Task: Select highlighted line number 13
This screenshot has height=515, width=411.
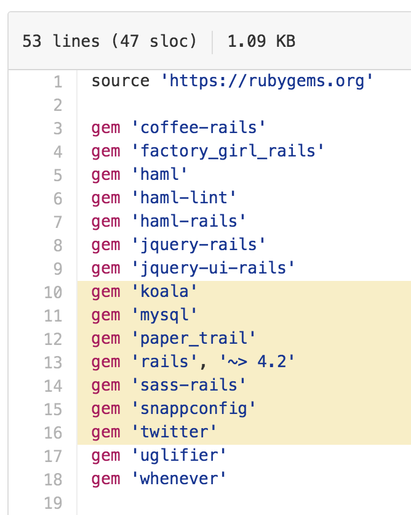Action: [x=53, y=362]
